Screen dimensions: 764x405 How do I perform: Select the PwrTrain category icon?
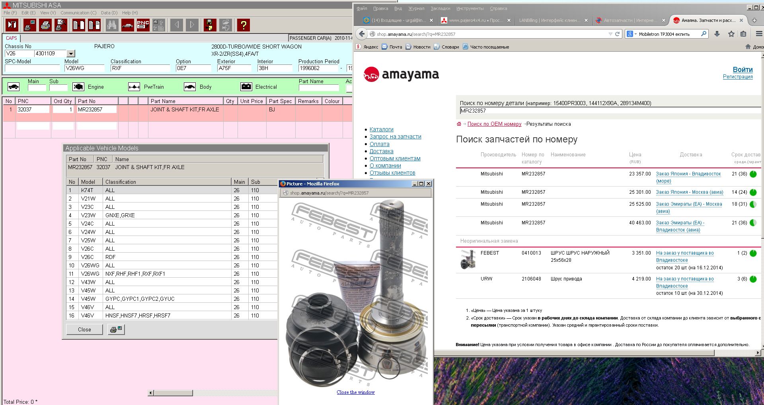point(134,87)
